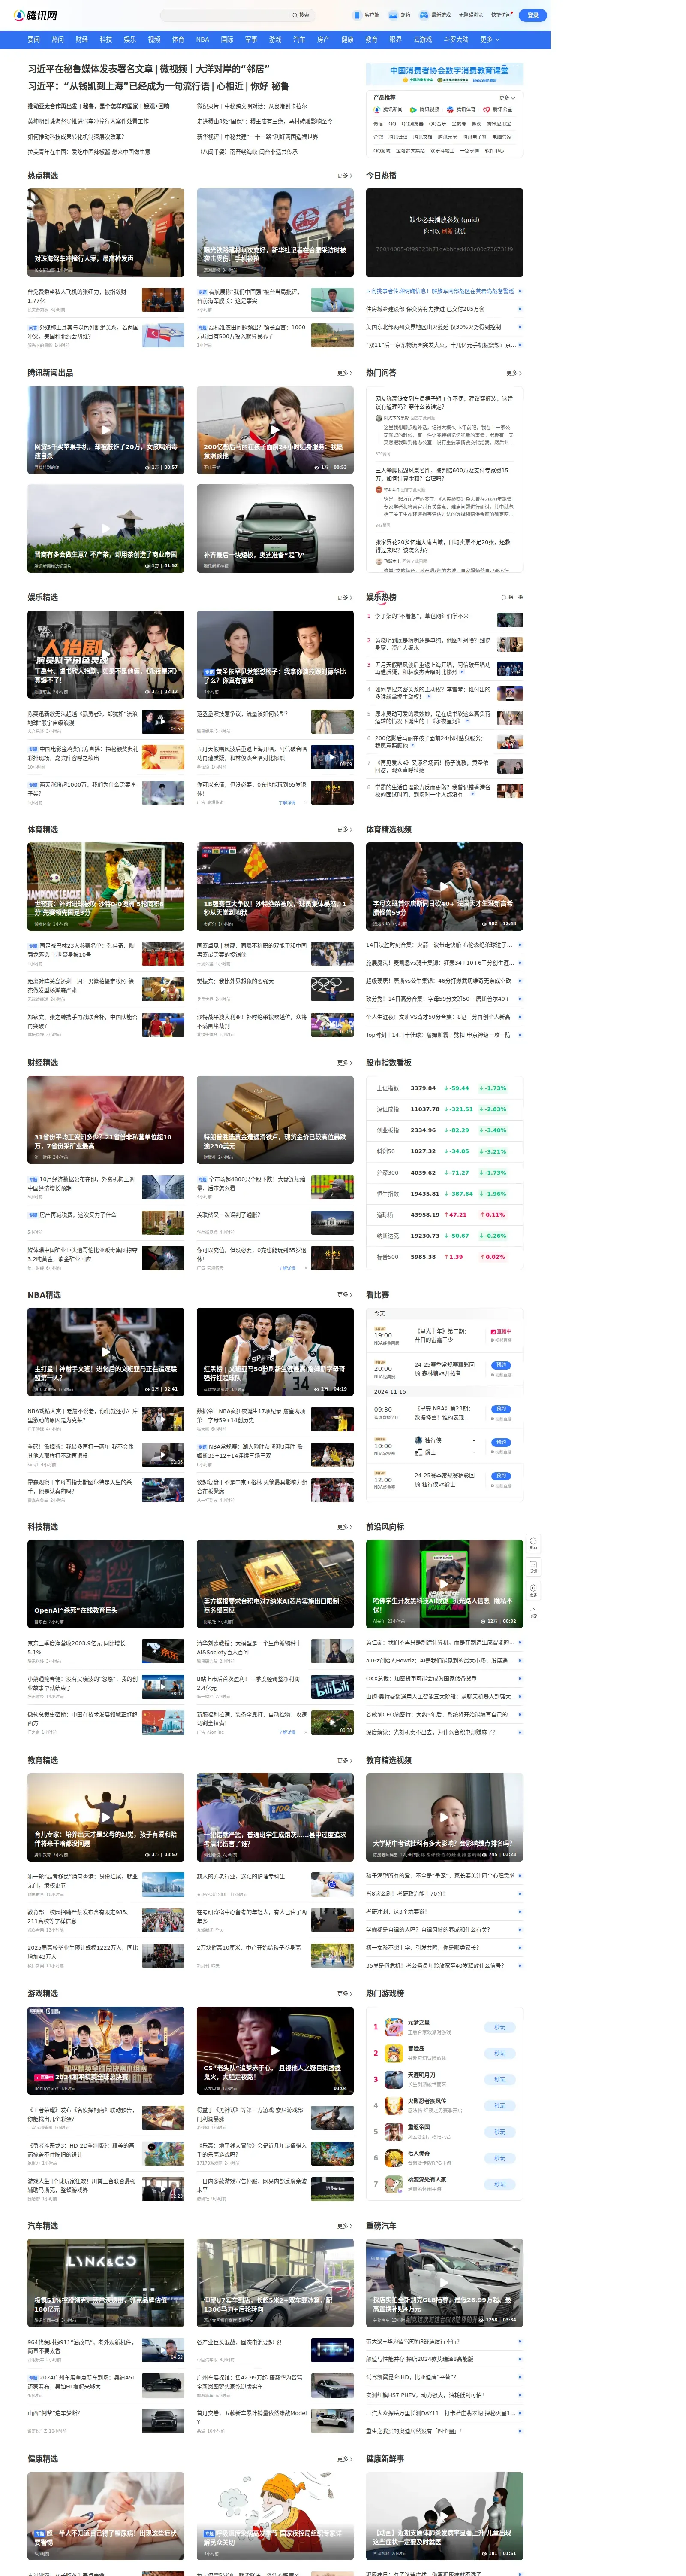Open the 快捷访问 dropdown in the header

tap(500, 15)
